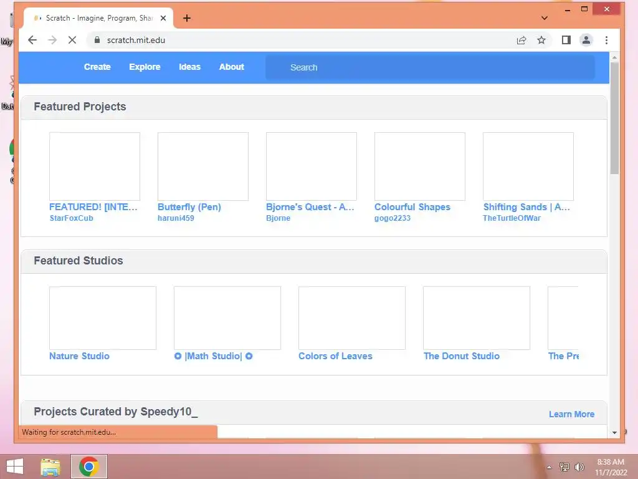
Task: Open |Math Studio| link
Action: (x=213, y=356)
